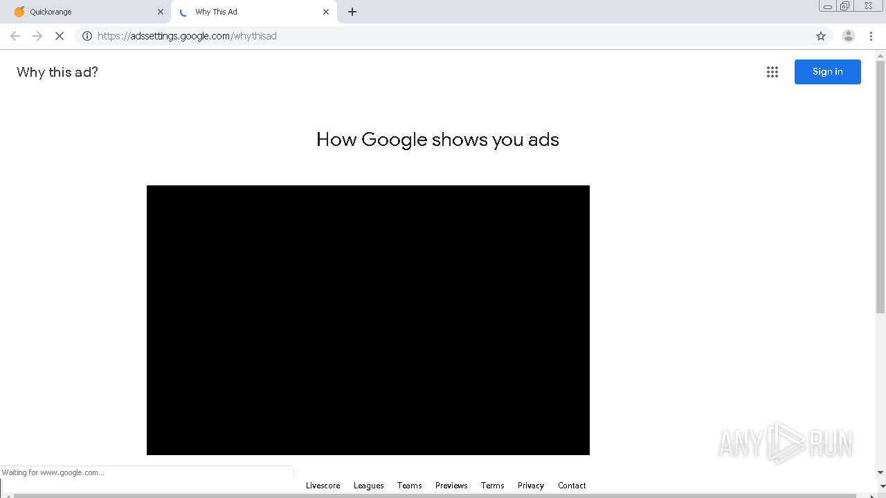Viewport: 886px width, 498px height.
Task: Open the Previews link
Action: (x=451, y=486)
